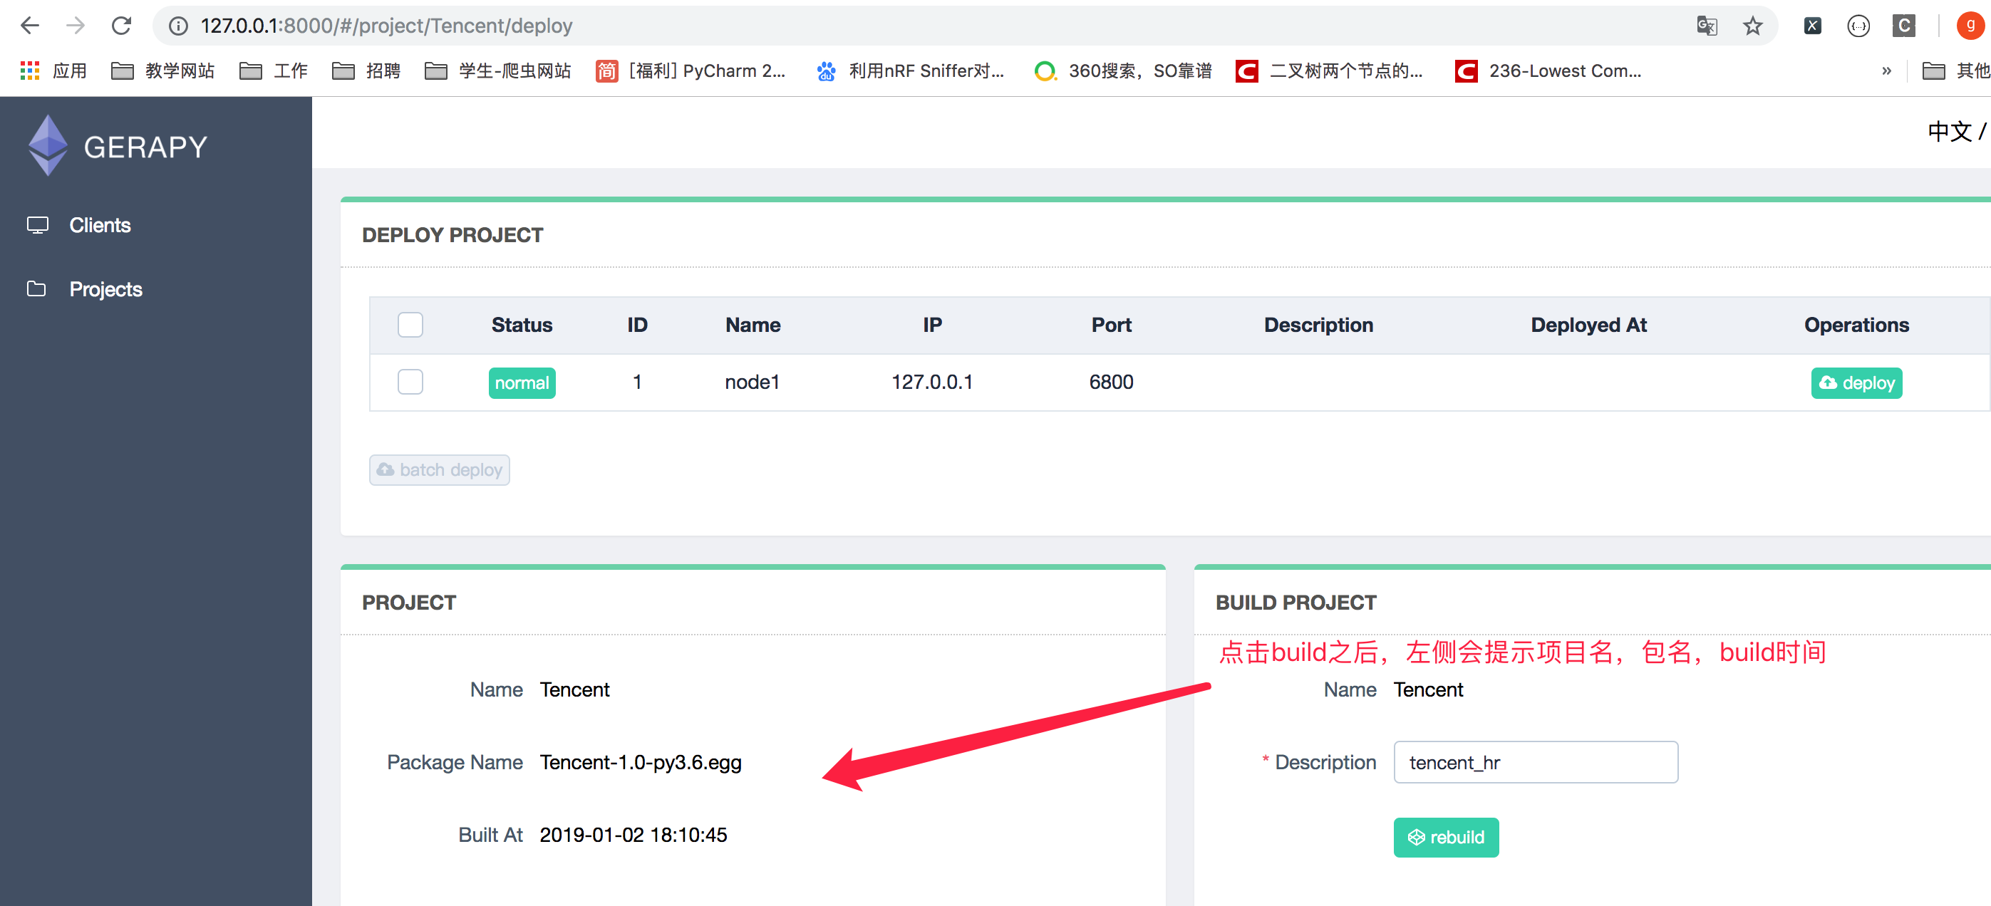Go to Clients in sidebar
Viewport: 1991px width, 906px height.
pos(99,225)
